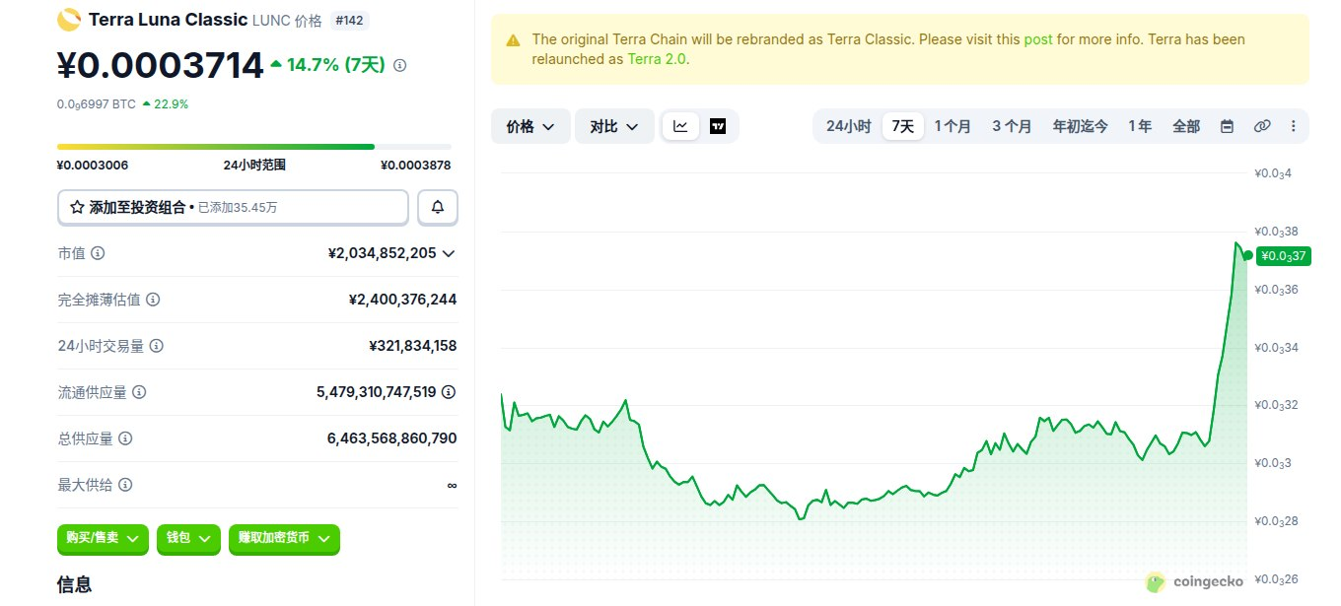This screenshot has width=1341, height=606.
Task: Expand the 市值 value chevron
Action: [449, 253]
